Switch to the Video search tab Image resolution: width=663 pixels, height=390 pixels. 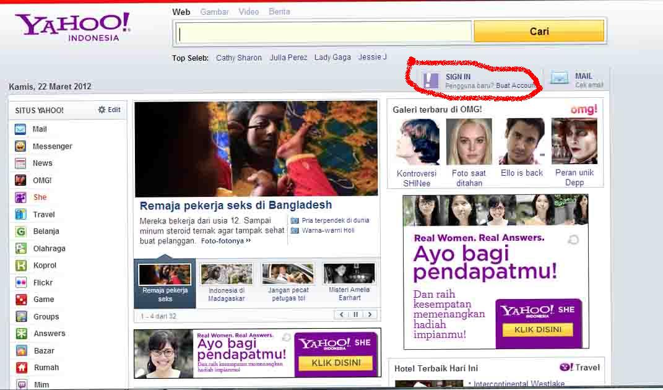point(249,12)
